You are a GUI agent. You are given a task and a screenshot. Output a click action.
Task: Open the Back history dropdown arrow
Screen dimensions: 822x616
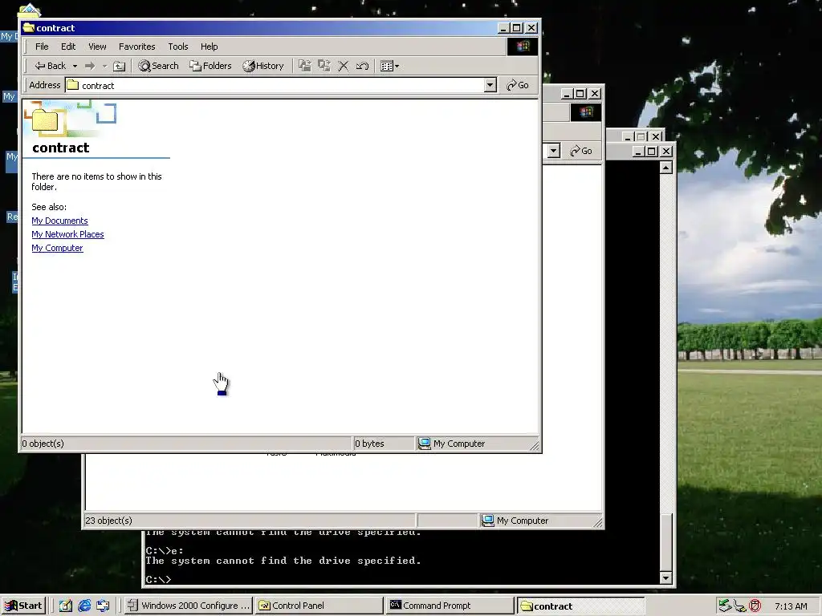click(75, 66)
